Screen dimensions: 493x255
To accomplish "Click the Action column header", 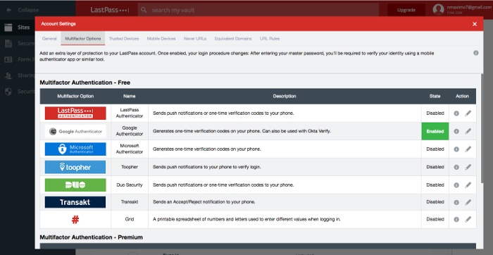I will coord(462,97).
